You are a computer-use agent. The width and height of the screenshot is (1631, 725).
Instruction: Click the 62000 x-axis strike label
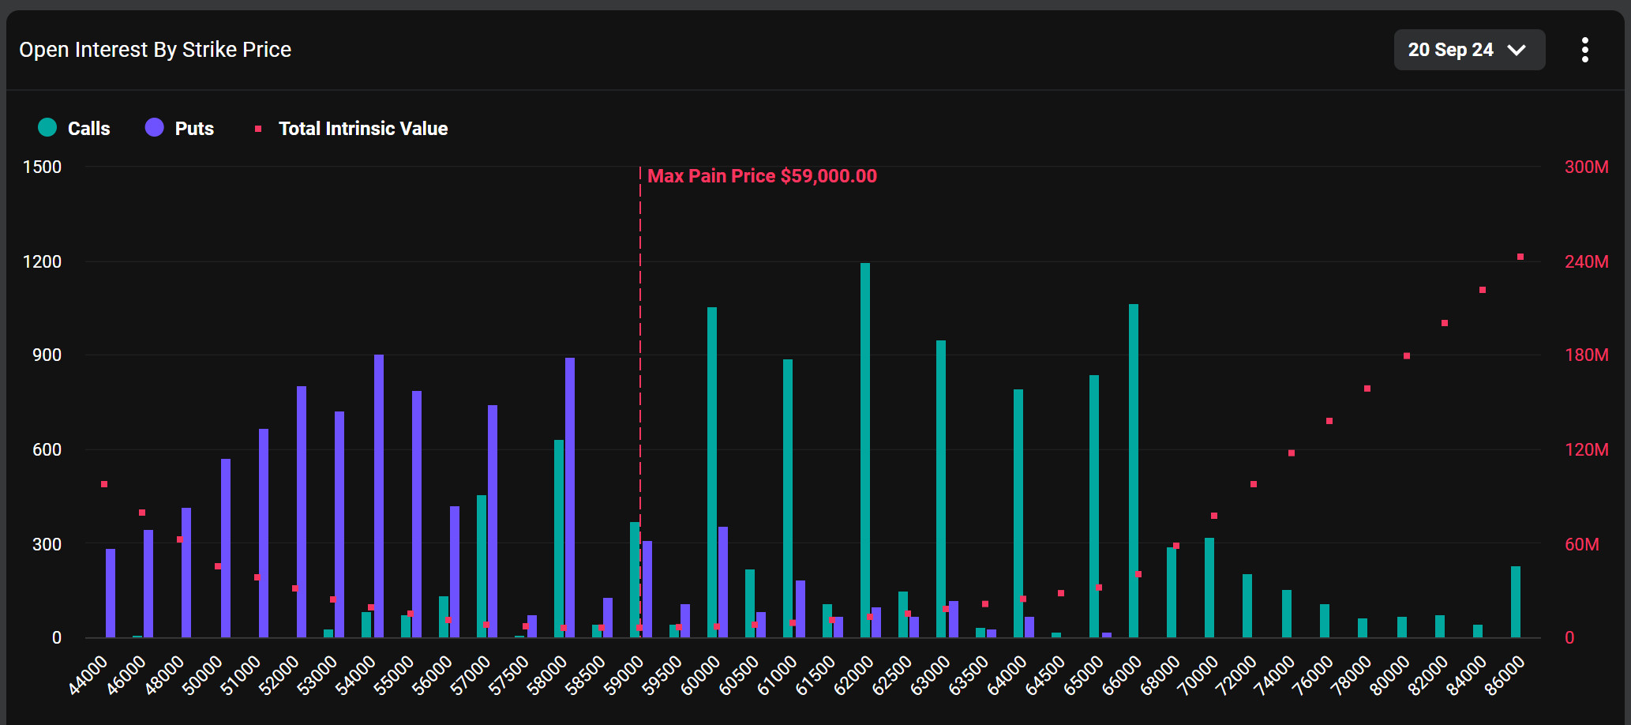[x=853, y=676]
